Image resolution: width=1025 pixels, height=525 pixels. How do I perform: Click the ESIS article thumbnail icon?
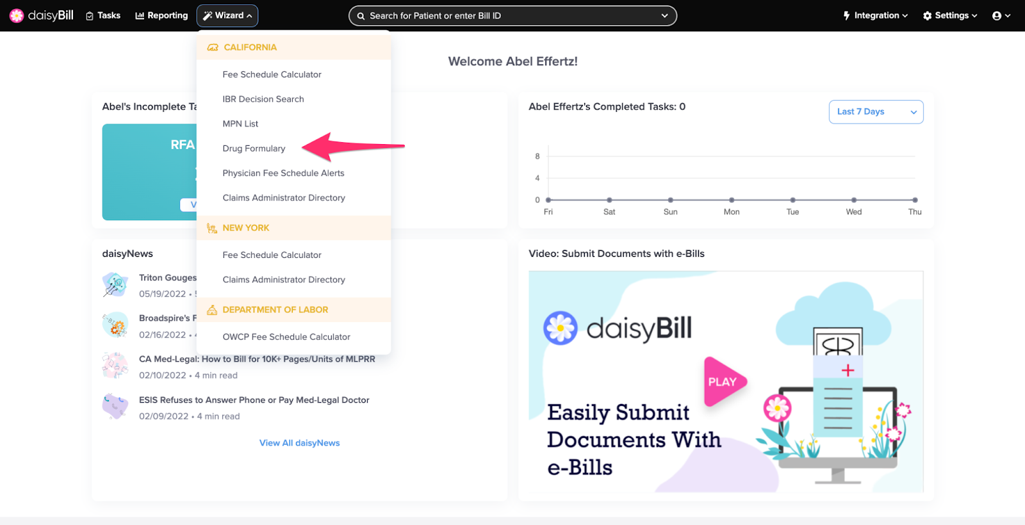pos(115,407)
